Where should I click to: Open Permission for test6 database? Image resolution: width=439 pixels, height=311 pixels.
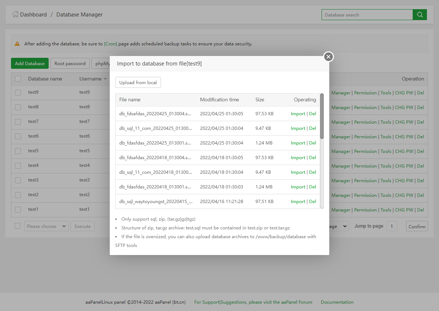point(365,137)
